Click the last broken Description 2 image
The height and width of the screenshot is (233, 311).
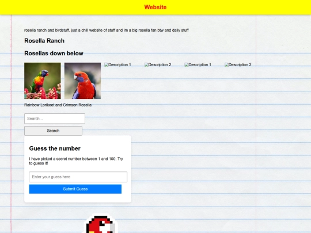[238, 65]
